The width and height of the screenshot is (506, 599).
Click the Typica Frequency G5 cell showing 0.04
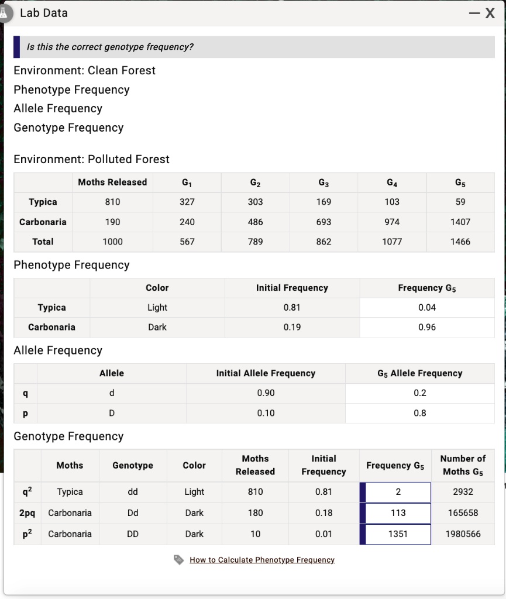[427, 307]
